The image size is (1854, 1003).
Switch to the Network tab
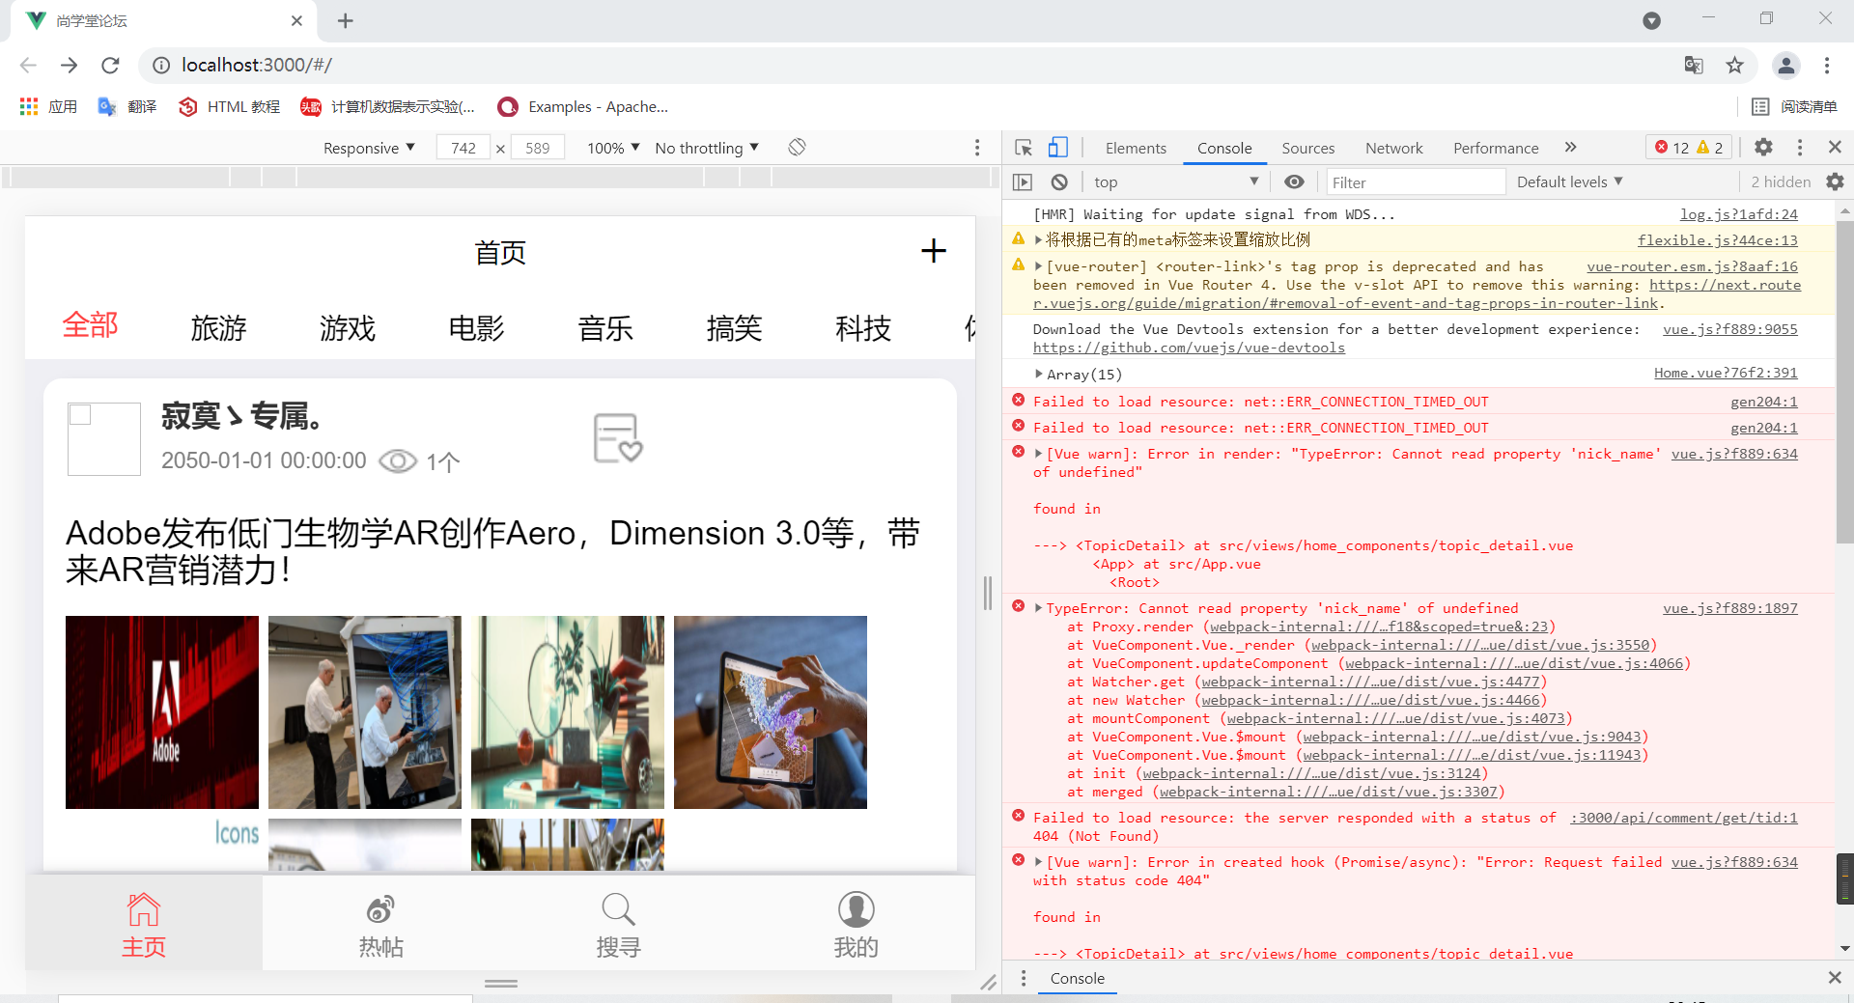[x=1394, y=148]
